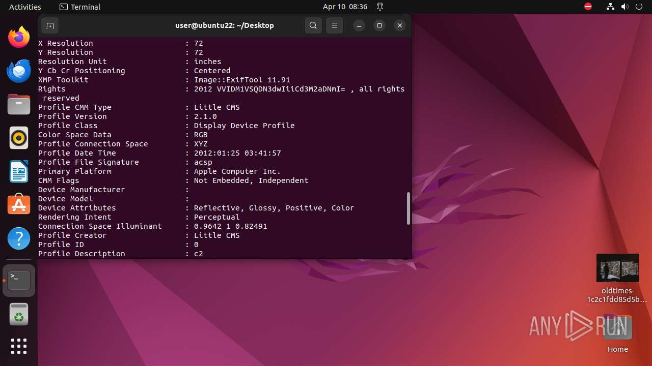The image size is (652, 366).
Task: Open the Terminal app menu in top bar
Action: point(80,7)
